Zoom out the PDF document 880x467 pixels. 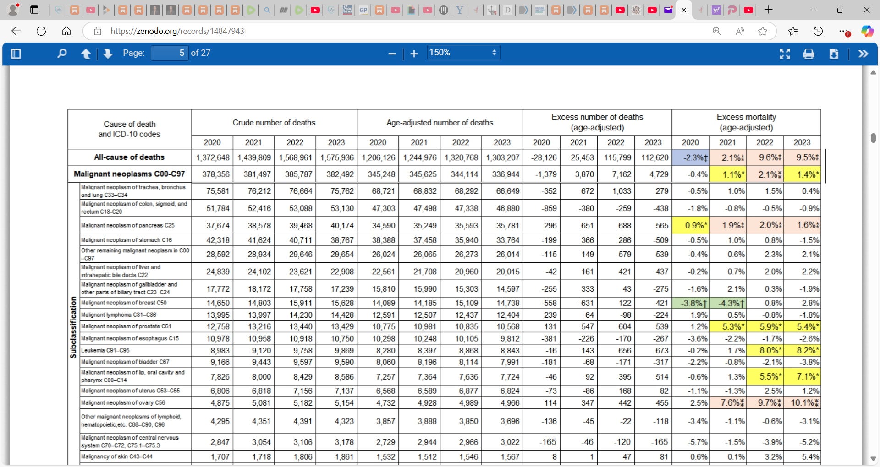[x=392, y=54]
